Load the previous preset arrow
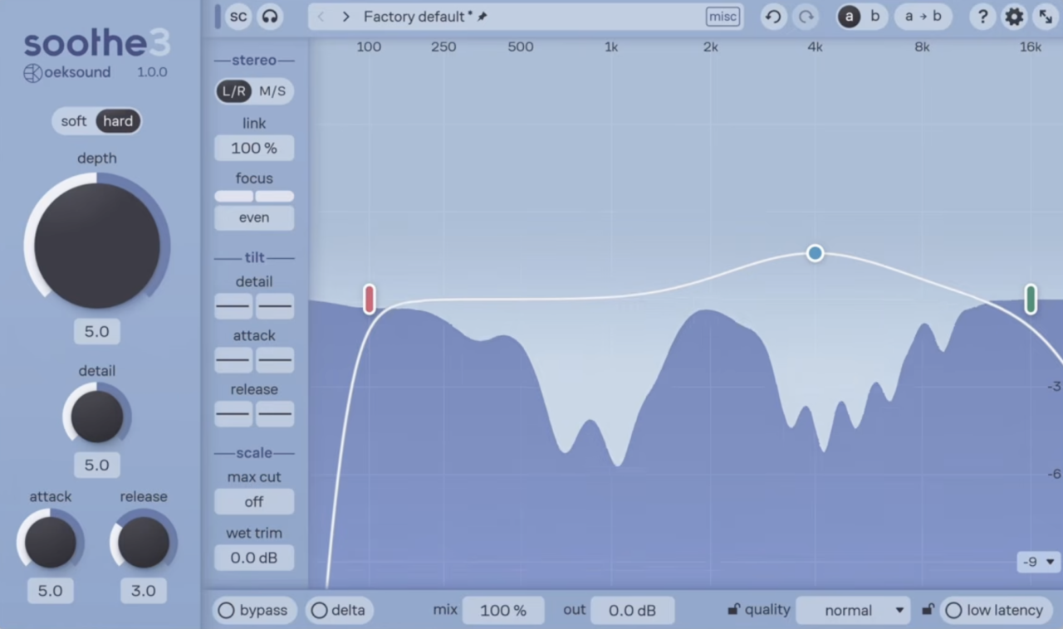 (x=321, y=17)
